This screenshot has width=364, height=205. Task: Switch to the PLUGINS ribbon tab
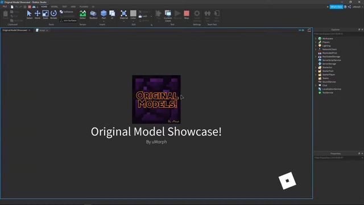[84, 7]
